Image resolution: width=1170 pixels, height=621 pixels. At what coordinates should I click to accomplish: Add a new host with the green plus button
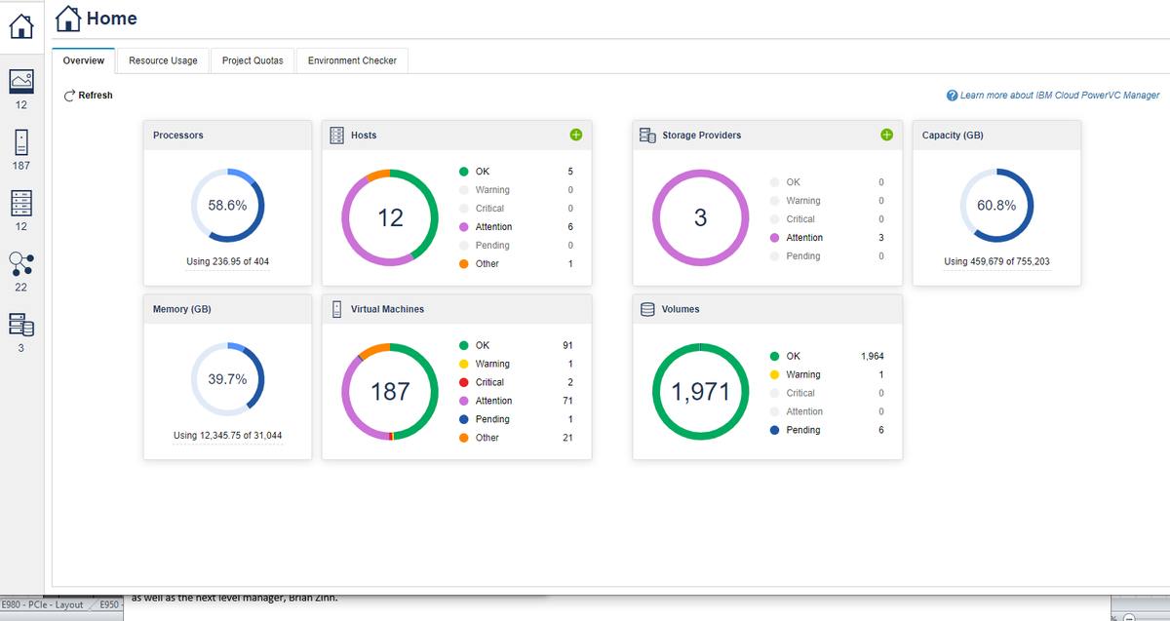tap(576, 136)
